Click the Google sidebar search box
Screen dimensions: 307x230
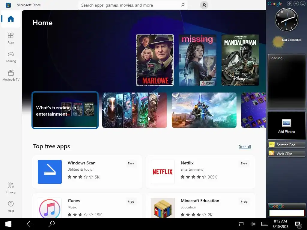(287, 213)
